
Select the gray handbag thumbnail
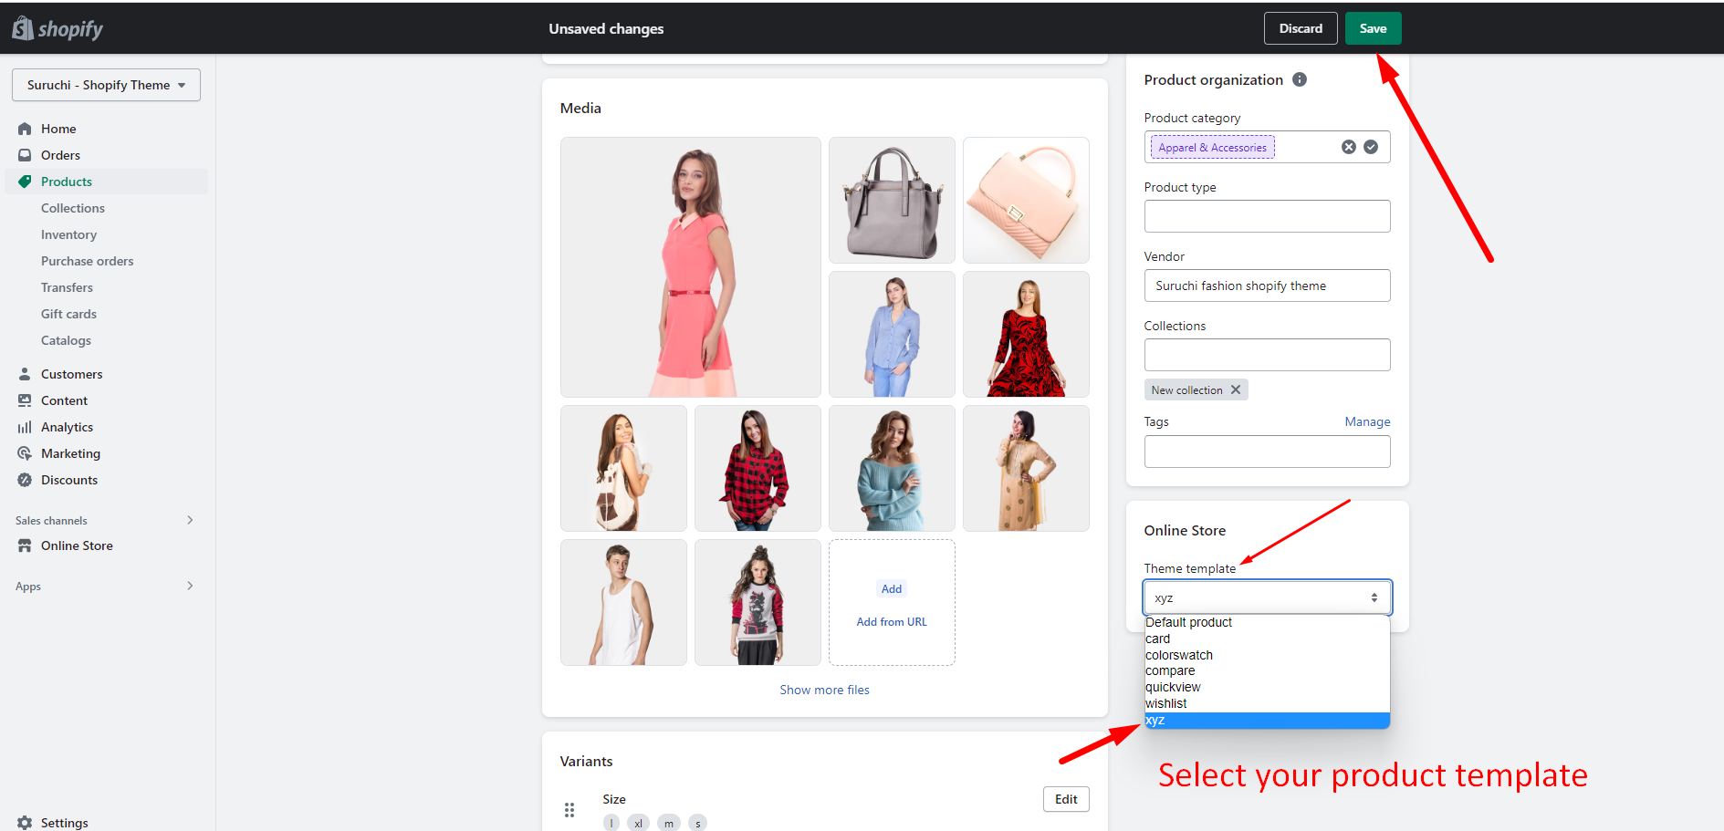[892, 200]
